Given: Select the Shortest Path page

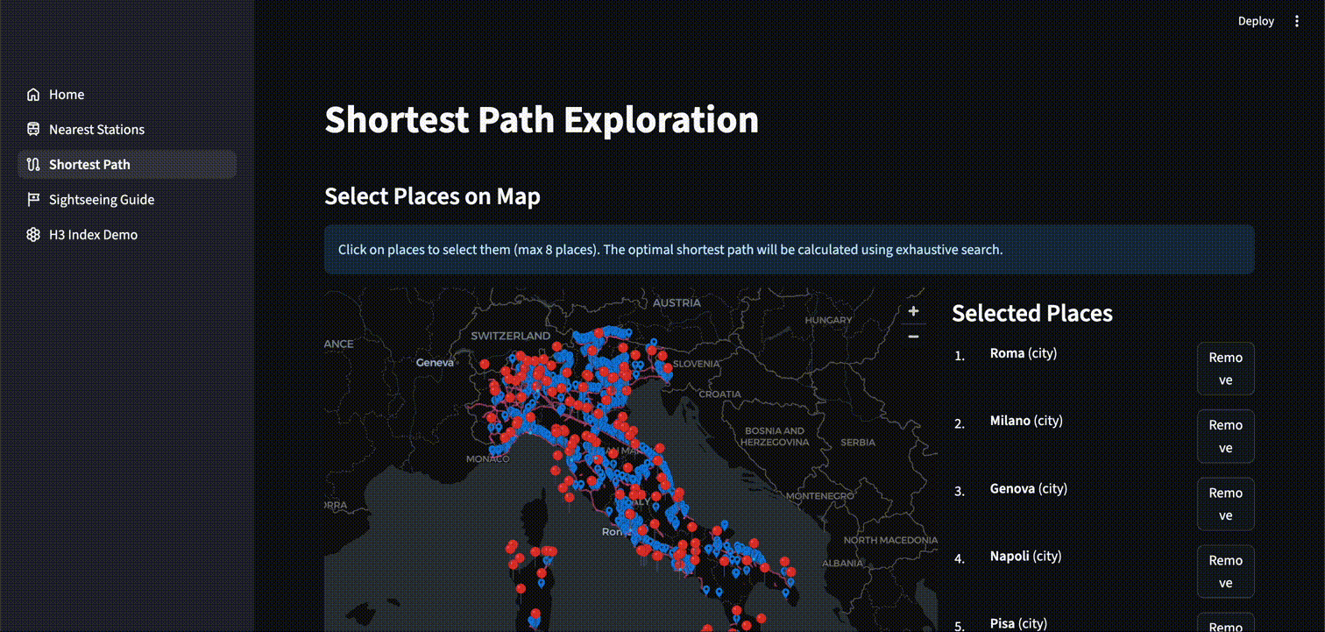Looking at the screenshot, I should click(127, 165).
